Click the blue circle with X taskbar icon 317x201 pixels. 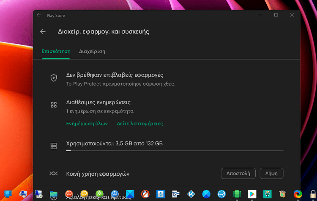point(206,194)
